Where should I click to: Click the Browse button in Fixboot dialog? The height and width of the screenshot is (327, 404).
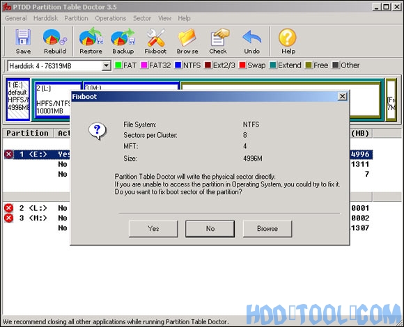pos(267,228)
